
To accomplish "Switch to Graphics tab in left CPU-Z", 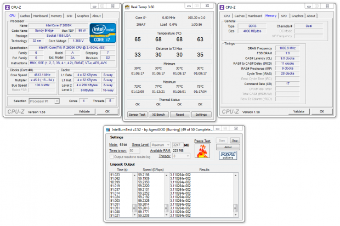I will click(83, 16).
